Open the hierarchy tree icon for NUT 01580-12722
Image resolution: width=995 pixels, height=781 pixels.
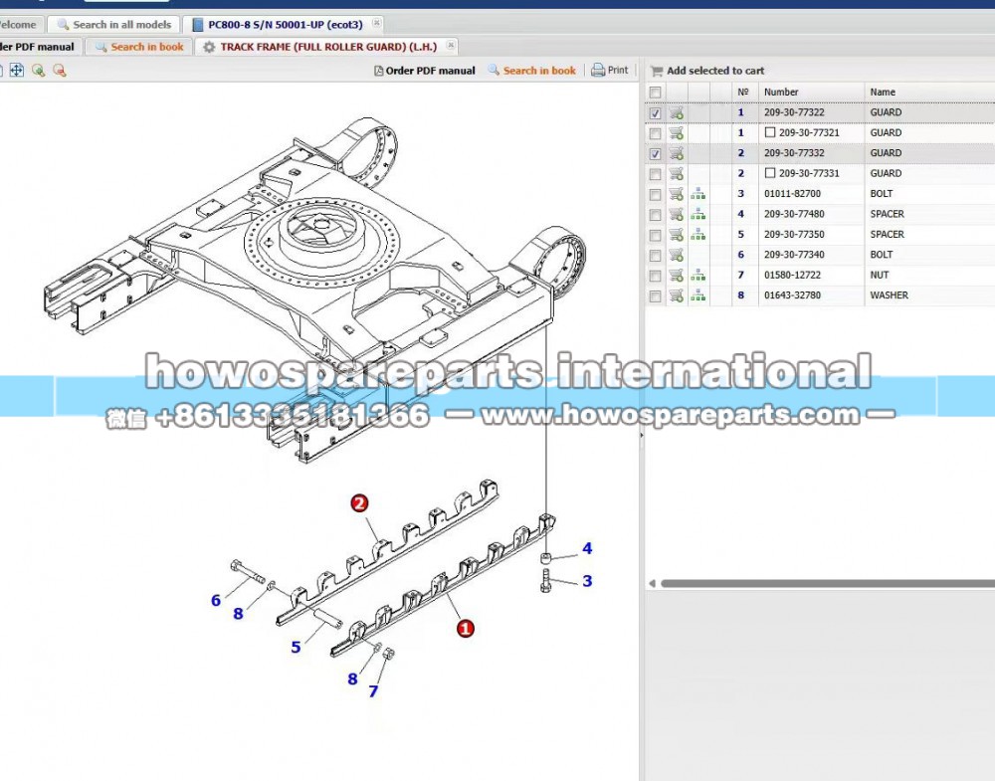click(698, 275)
